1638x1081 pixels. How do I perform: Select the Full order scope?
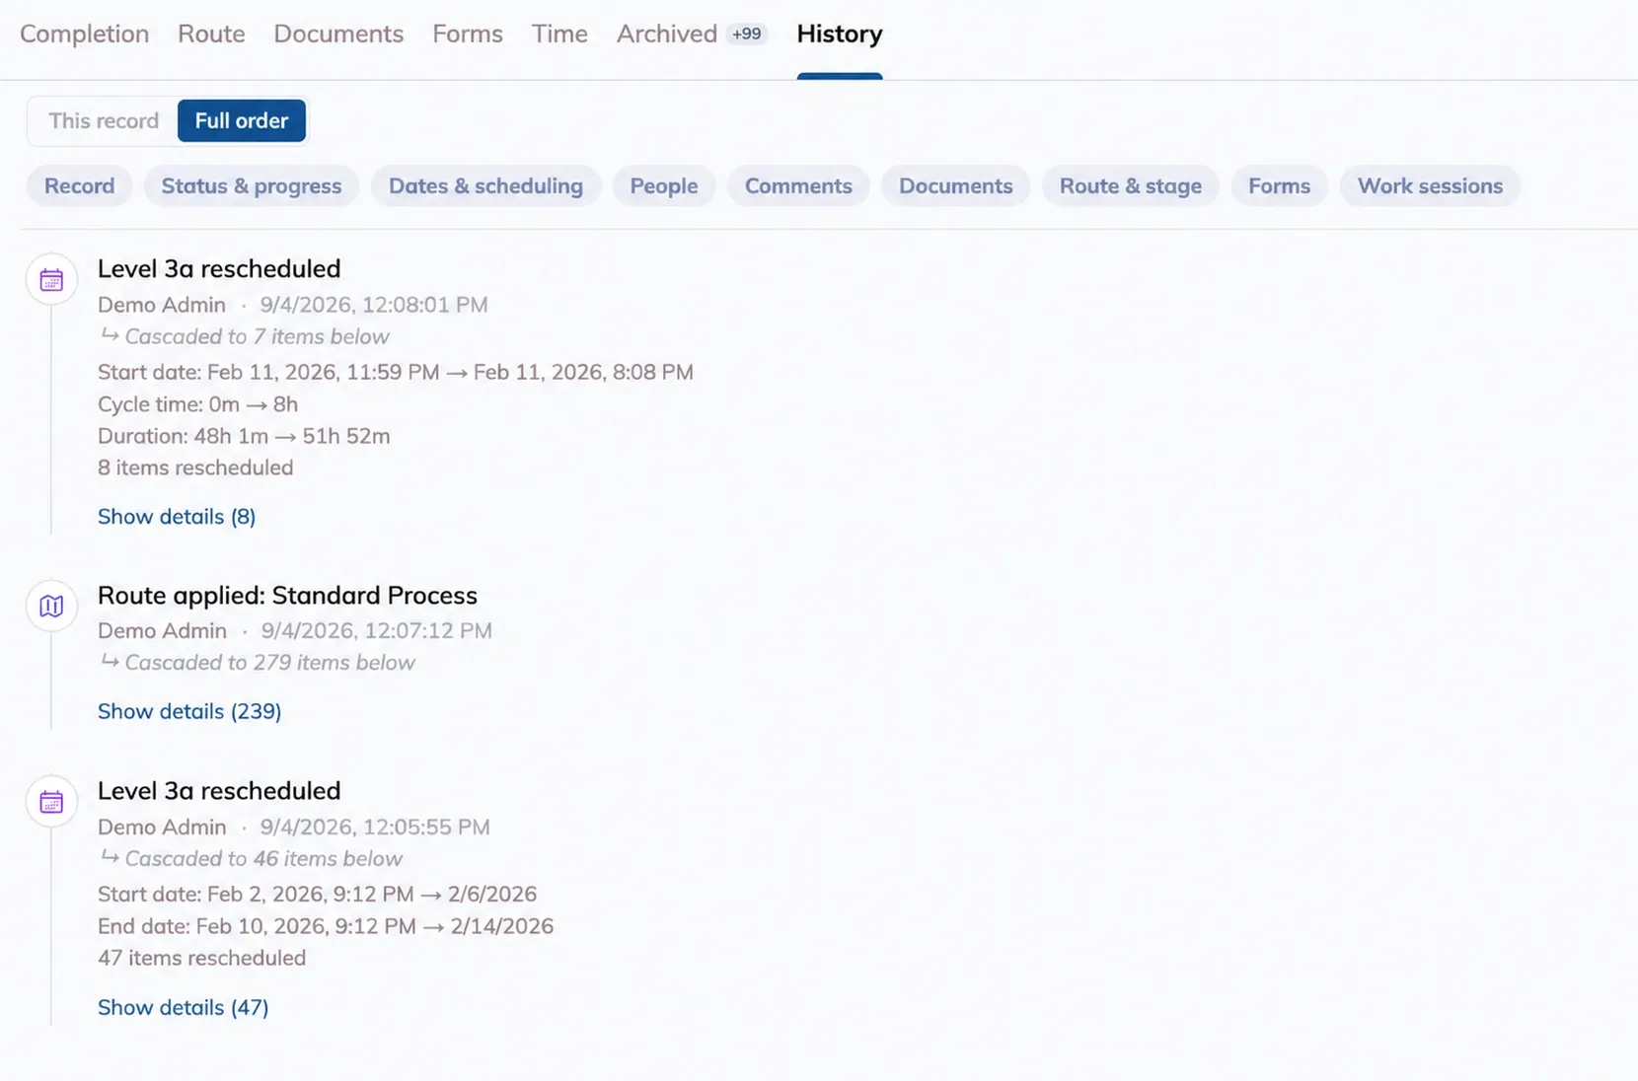(242, 120)
